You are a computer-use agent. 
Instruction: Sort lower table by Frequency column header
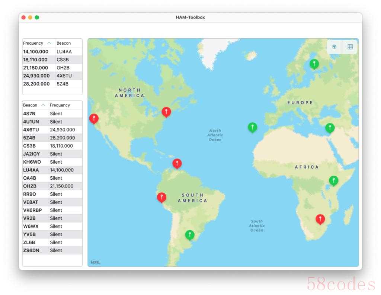tap(60, 105)
